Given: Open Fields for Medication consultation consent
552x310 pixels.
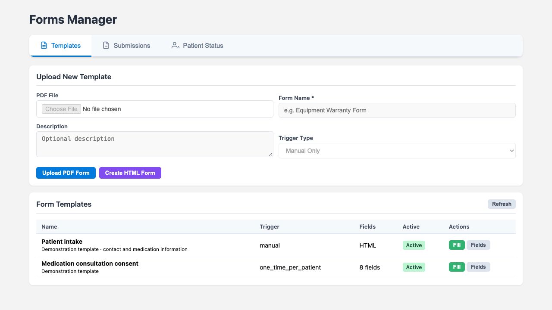Looking at the screenshot, I should (478, 267).
